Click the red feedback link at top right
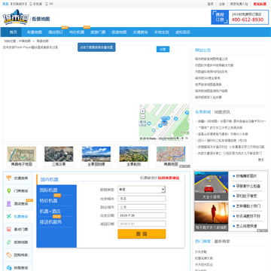This screenshot has height=271, width=271. coord(260,4)
